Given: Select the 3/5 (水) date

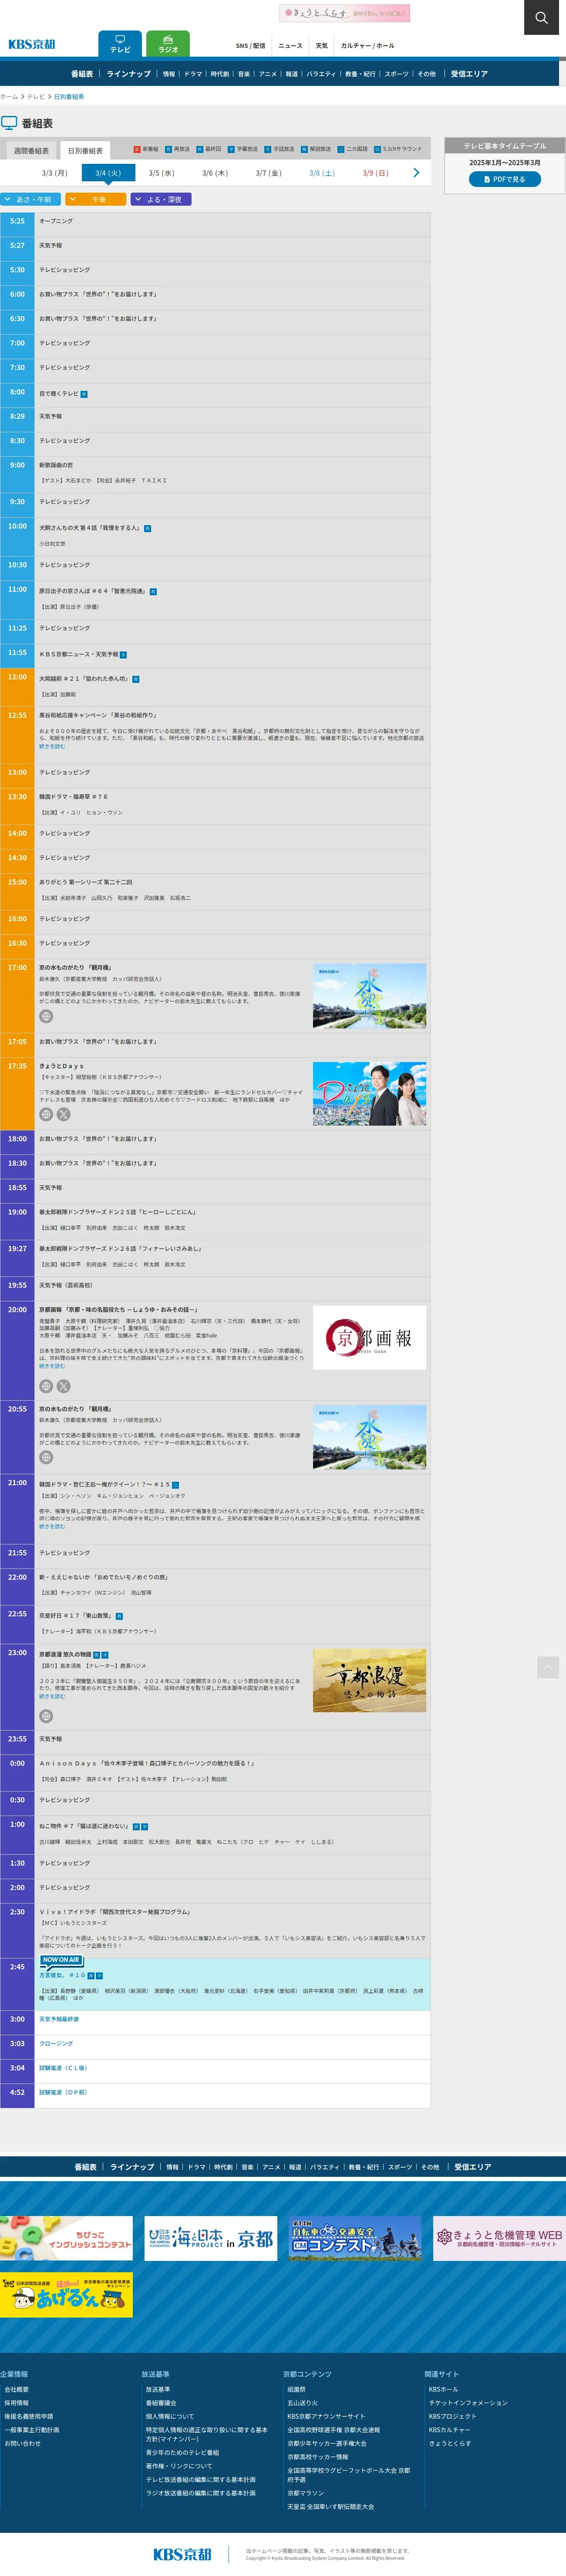Looking at the screenshot, I should [x=162, y=173].
